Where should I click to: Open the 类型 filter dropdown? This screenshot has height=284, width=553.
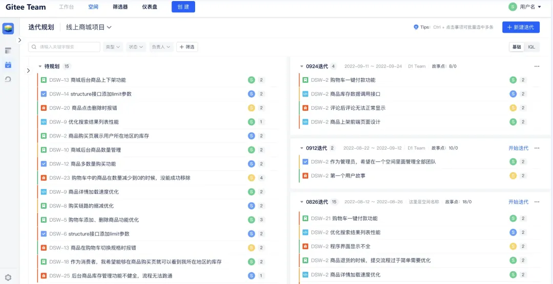point(113,47)
